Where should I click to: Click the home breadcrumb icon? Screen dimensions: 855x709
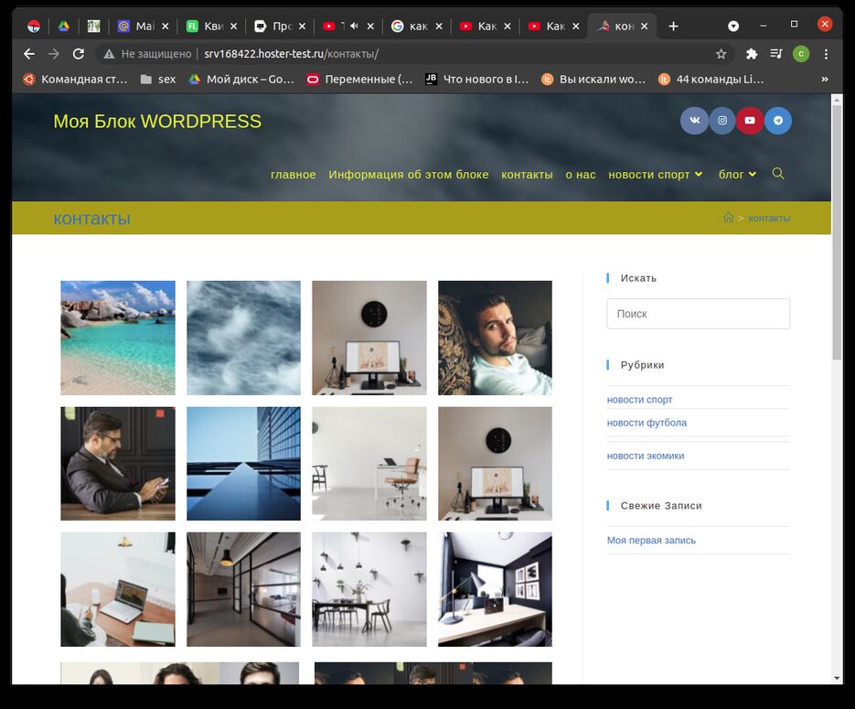pos(728,218)
